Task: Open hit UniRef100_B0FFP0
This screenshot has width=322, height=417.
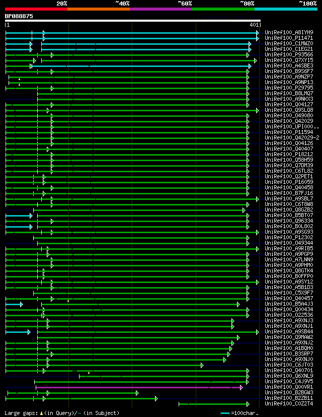Action: [289, 276]
